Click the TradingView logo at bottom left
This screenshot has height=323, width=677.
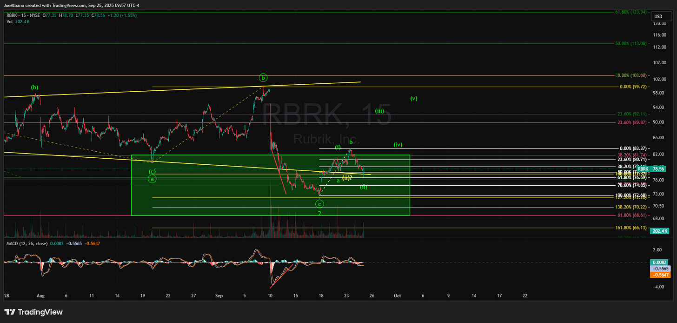[33, 312]
